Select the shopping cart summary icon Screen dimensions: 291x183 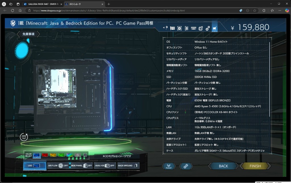215,28
